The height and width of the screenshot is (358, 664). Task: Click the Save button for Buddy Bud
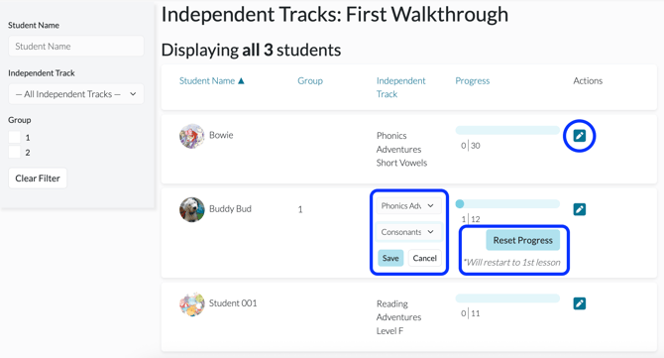(x=390, y=258)
